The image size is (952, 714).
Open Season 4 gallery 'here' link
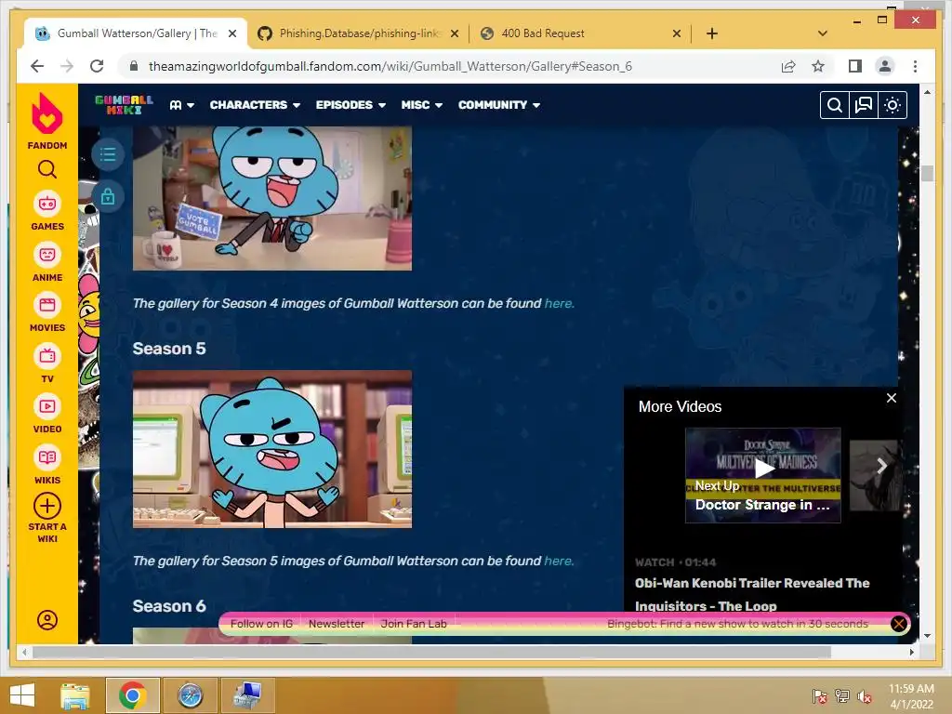coord(559,303)
